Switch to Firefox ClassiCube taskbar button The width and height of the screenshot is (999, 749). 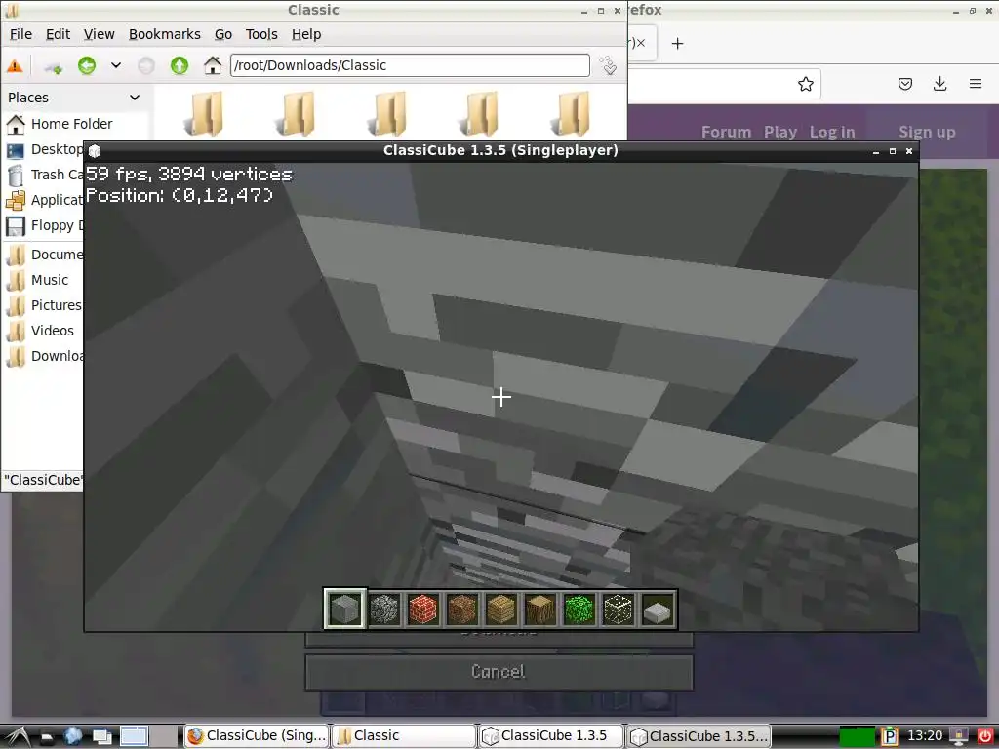click(x=257, y=736)
